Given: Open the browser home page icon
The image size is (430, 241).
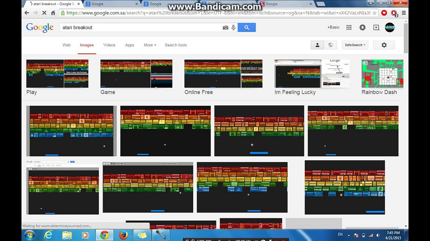Looking at the screenshot, I should click(53, 13).
